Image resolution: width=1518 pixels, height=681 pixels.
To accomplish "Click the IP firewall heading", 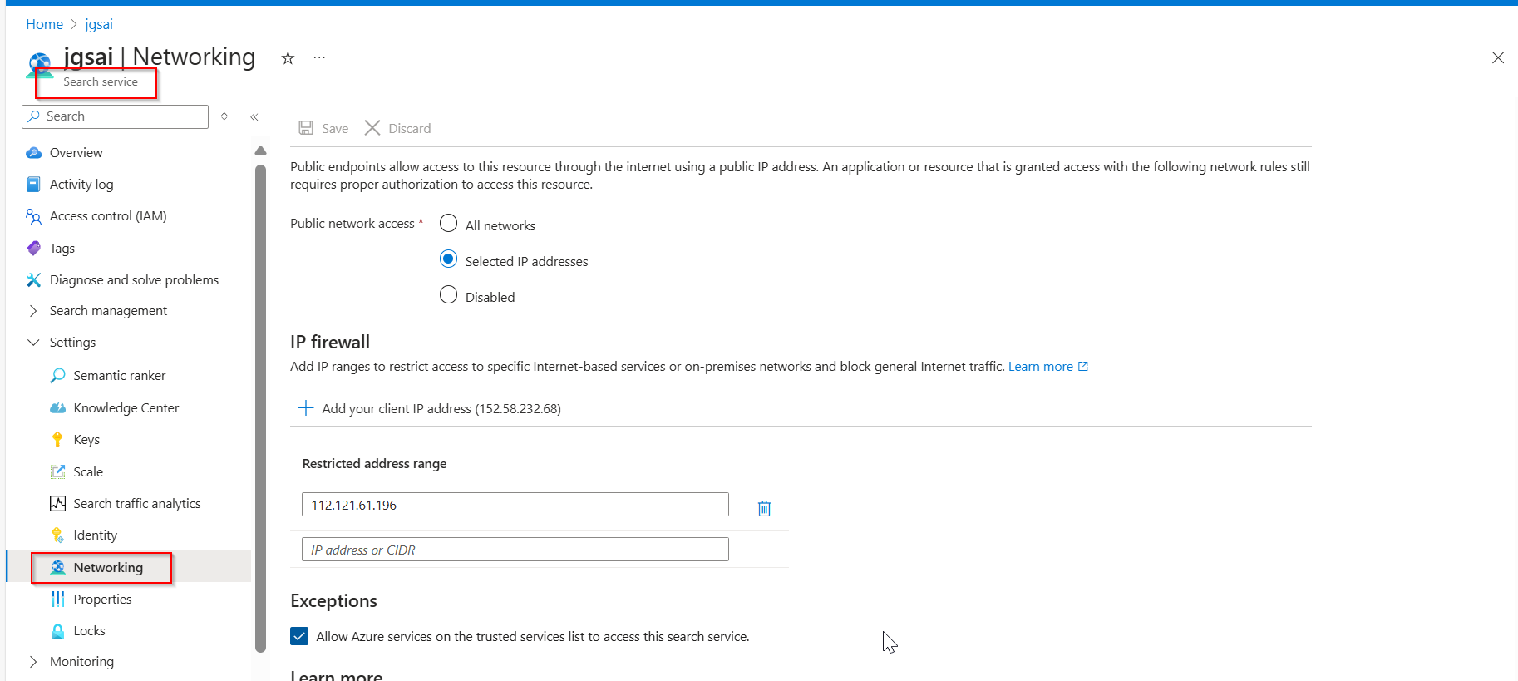I will 330,342.
